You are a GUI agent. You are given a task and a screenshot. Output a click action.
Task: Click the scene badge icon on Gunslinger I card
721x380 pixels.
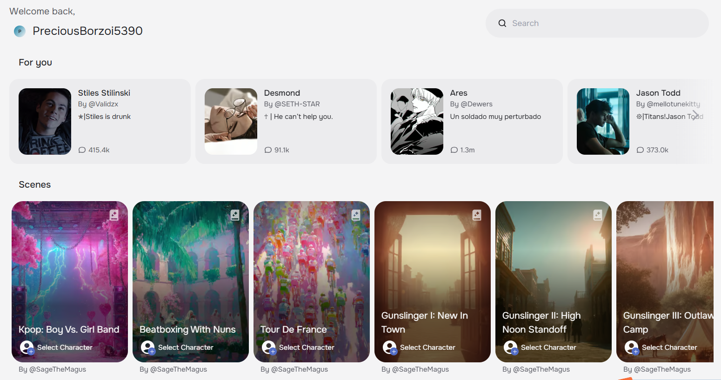tap(477, 215)
